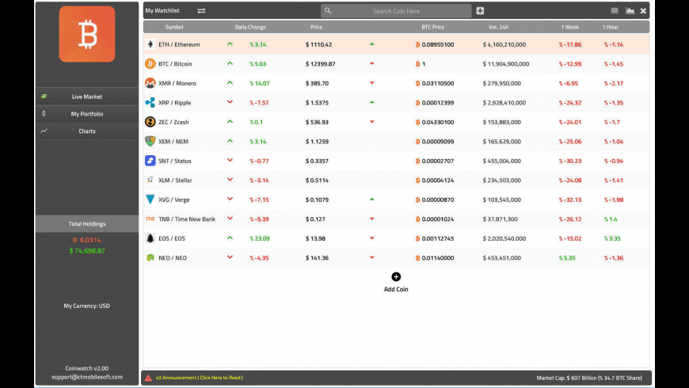The width and height of the screenshot is (689, 388).
Task: Select NEO / NEO row name
Action: [x=173, y=258]
